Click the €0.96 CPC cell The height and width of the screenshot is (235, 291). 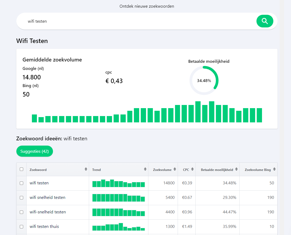[187, 212]
